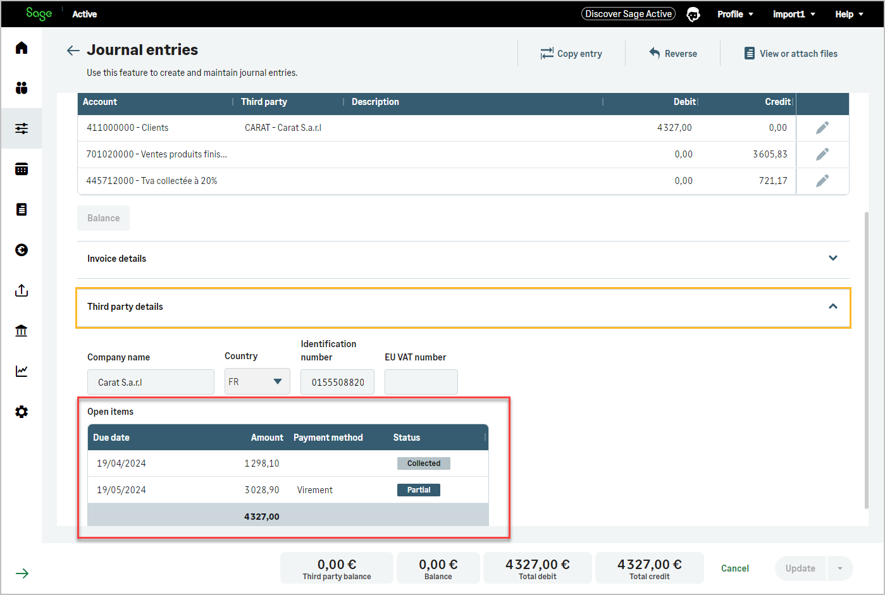The image size is (885, 595).
Task: Collapse the Third party details section
Action: 463,307
